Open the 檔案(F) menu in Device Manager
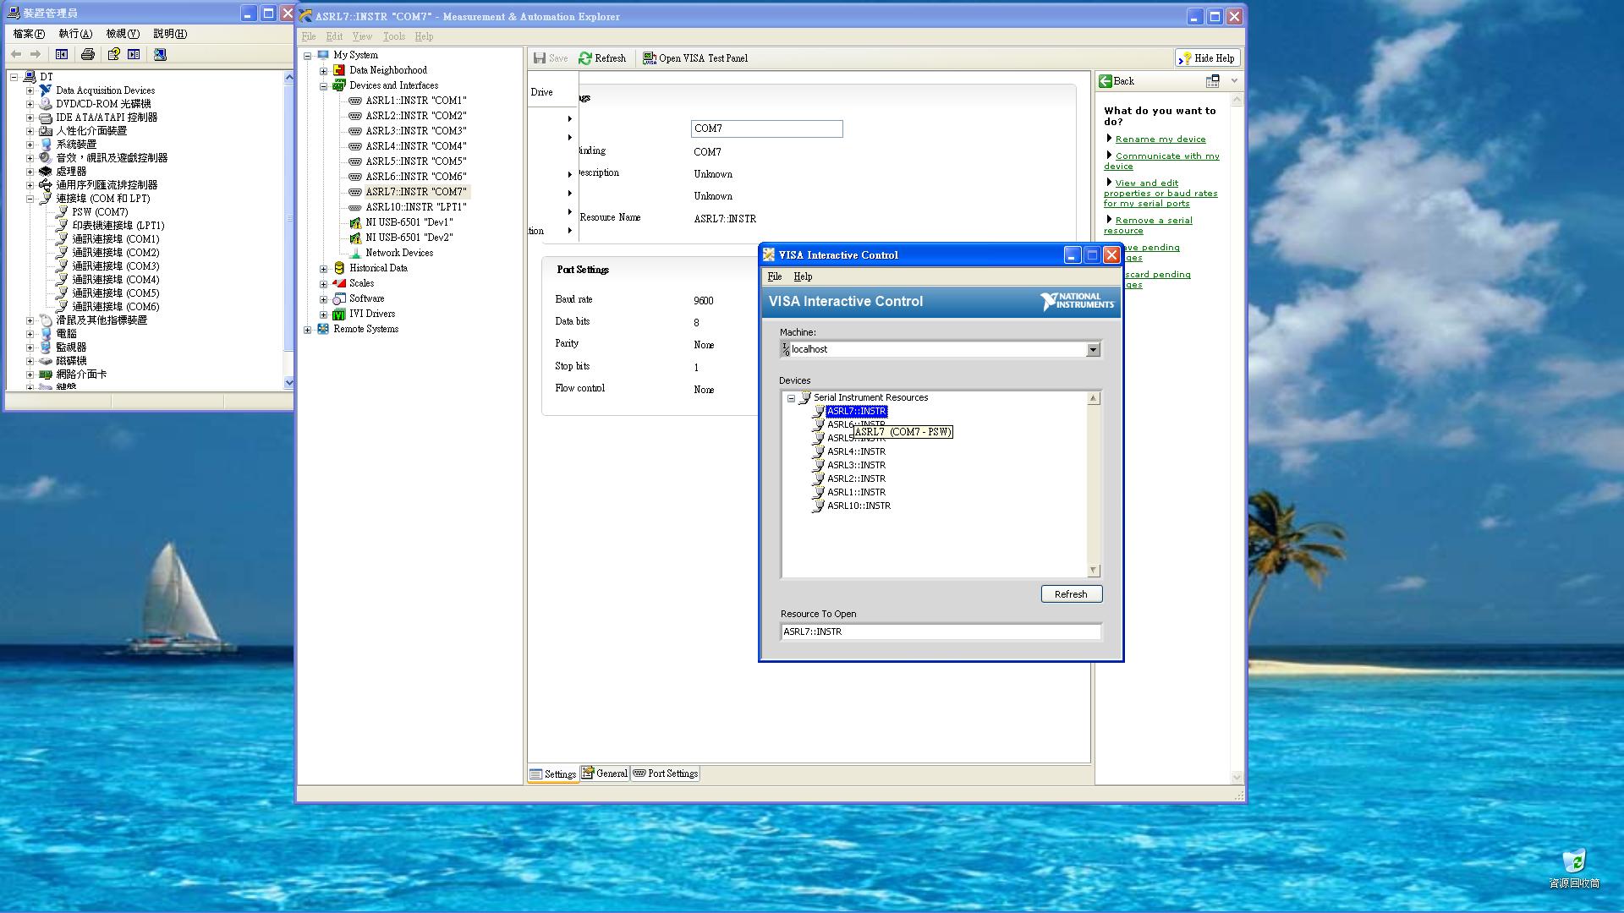Screen dimensions: 1624x913 point(29,34)
